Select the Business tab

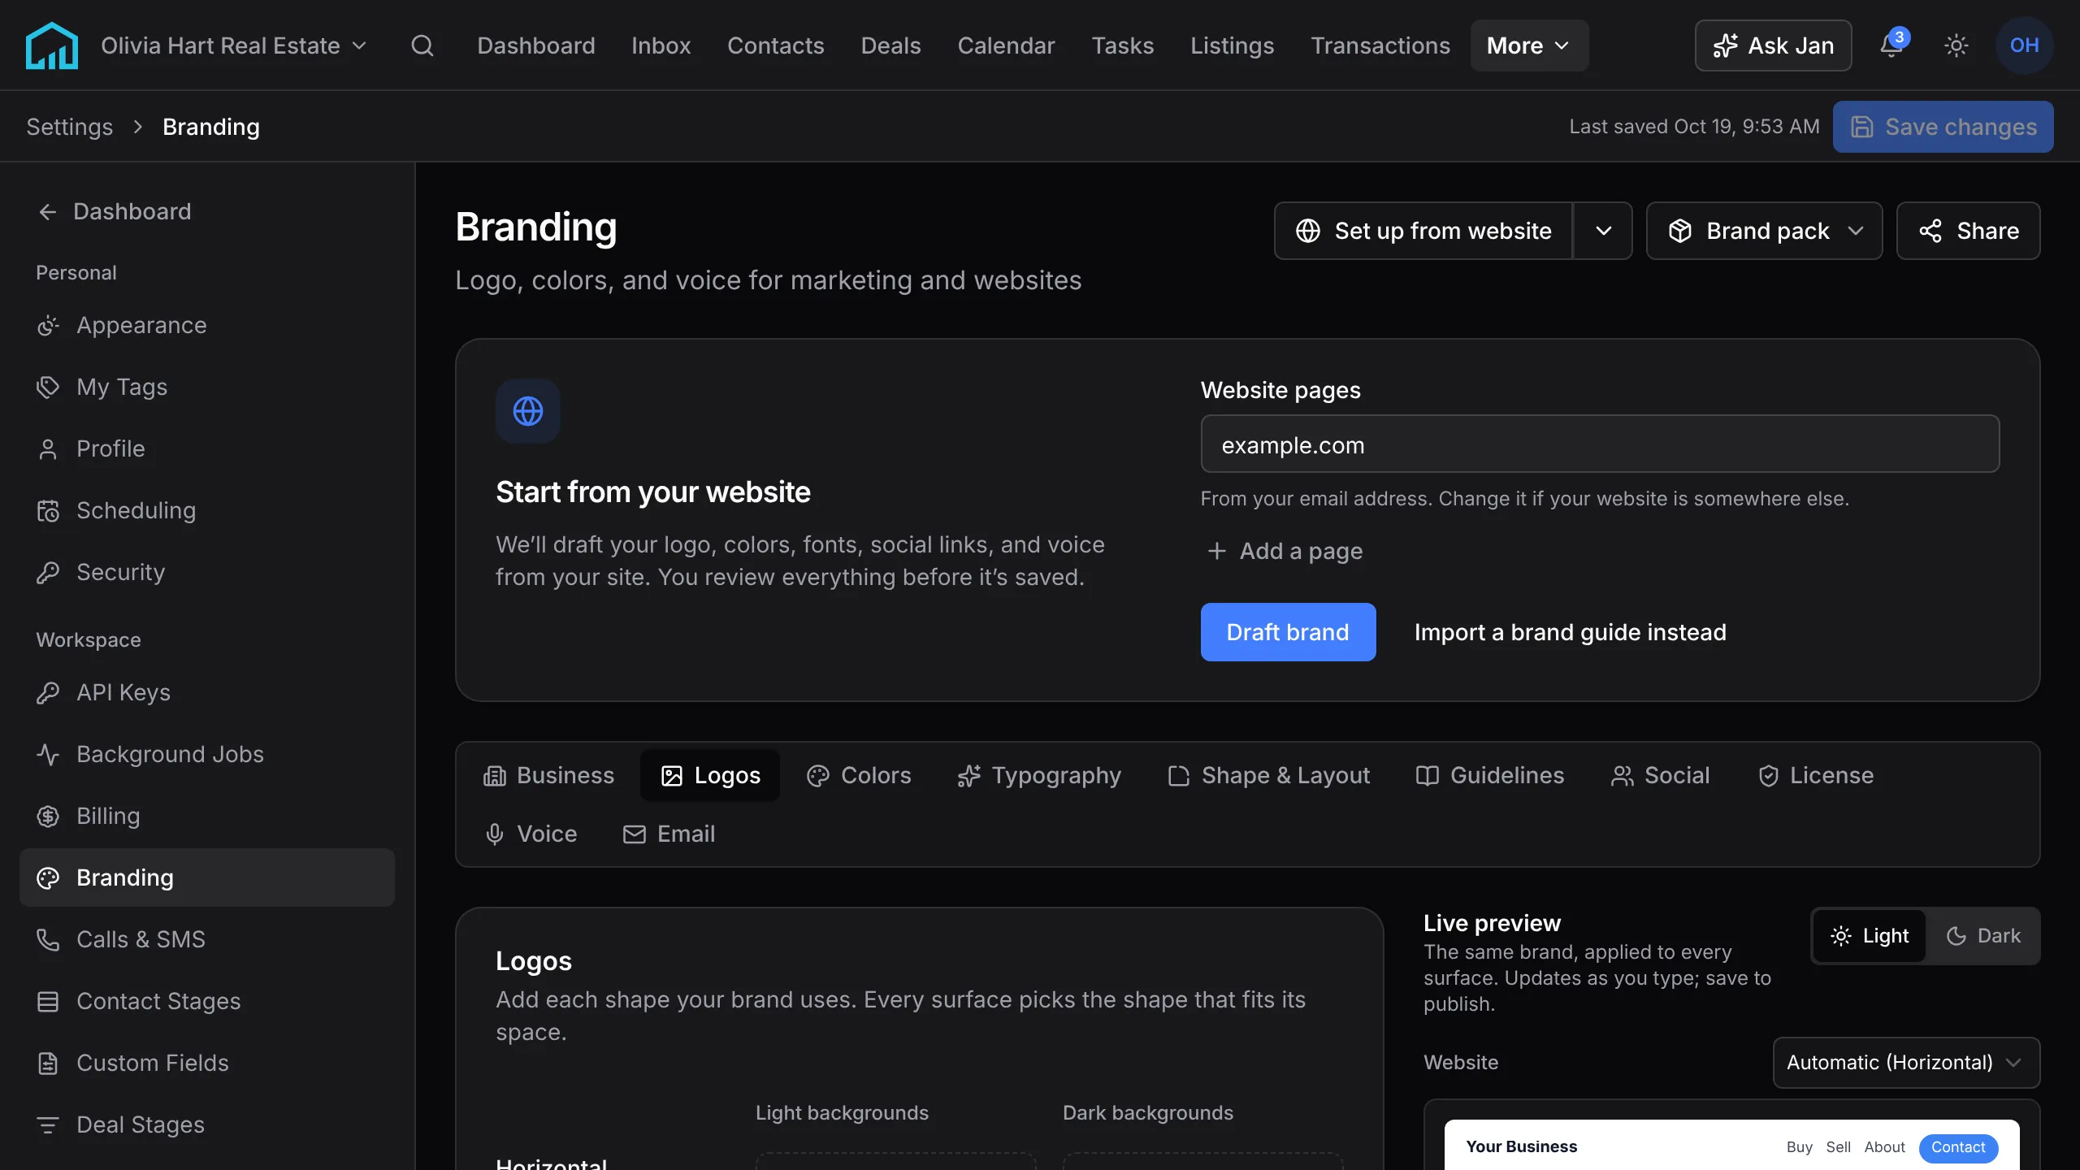(548, 775)
